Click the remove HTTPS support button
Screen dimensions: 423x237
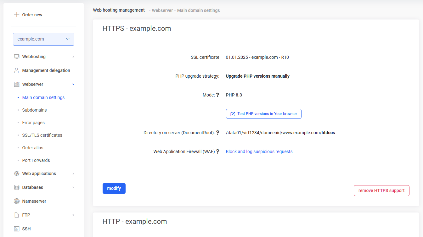click(381, 190)
